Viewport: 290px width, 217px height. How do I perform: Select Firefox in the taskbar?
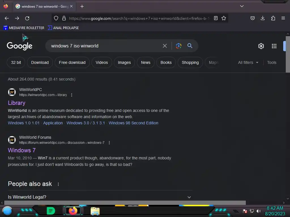(73, 211)
